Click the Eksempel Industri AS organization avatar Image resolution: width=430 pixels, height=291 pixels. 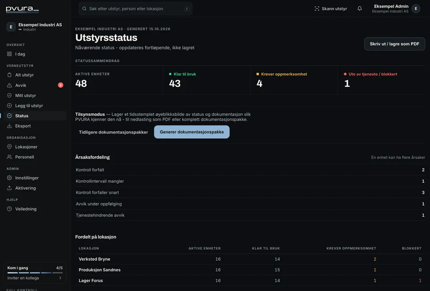[x=11, y=27]
